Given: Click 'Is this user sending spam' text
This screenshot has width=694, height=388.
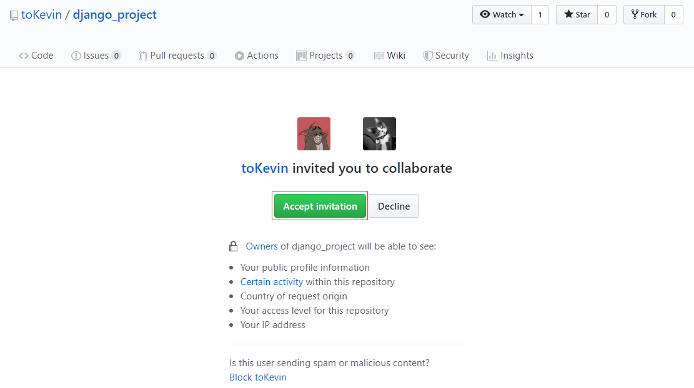Looking at the screenshot, I should pos(329,363).
